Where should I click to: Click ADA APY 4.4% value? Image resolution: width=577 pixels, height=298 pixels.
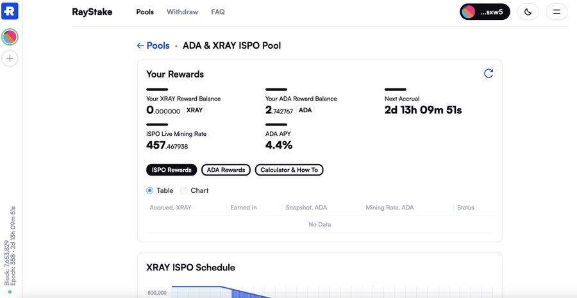[279, 145]
